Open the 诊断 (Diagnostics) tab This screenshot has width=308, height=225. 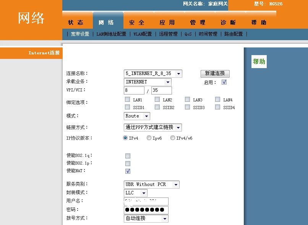[229, 23]
